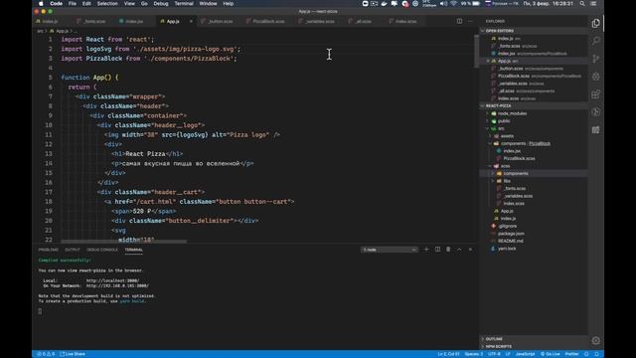Open the Selection menu

click(107, 4)
